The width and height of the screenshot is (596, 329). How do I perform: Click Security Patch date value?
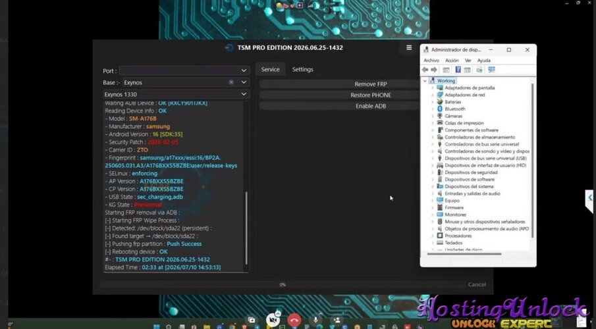tap(163, 142)
